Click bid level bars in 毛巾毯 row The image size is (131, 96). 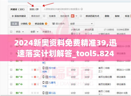point(35,77)
